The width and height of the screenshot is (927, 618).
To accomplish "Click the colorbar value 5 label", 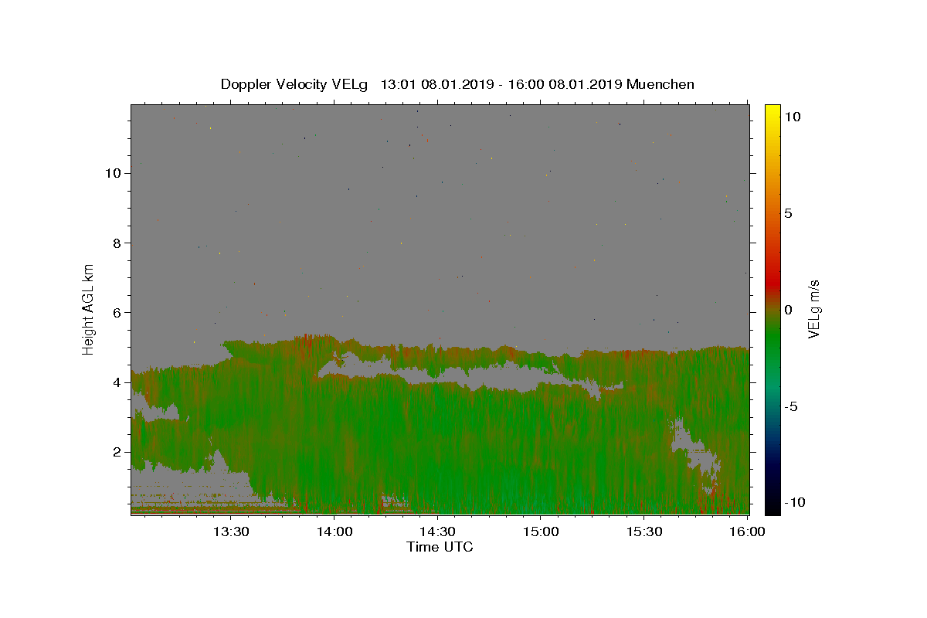I will (x=788, y=213).
